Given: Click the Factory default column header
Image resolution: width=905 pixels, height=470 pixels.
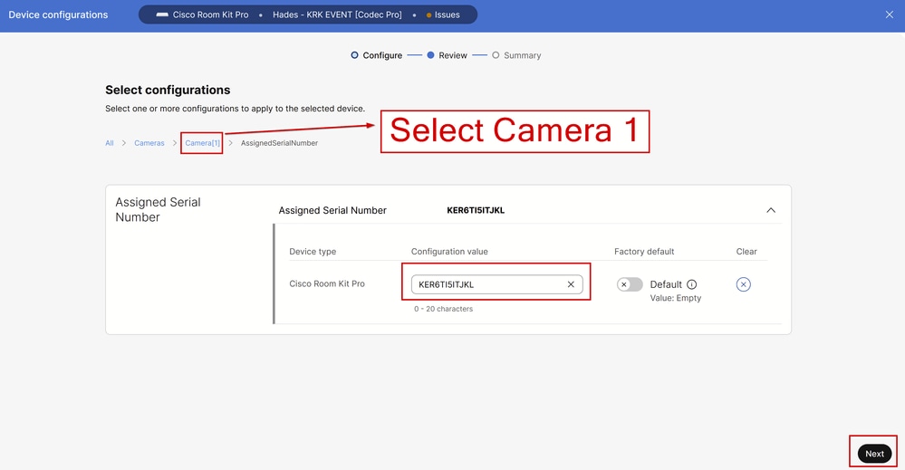Looking at the screenshot, I should 644,252.
